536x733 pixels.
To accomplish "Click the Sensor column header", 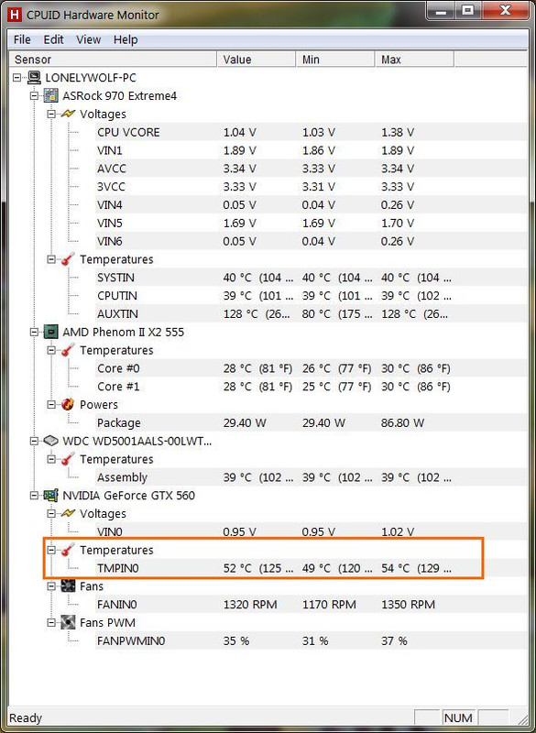I will point(113,60).
